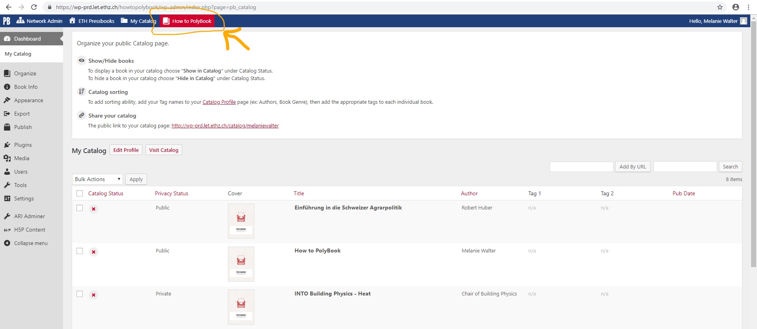757x329 pixels.
Task: Sort by Catalog Status column
Action: [x=106, y=193]
